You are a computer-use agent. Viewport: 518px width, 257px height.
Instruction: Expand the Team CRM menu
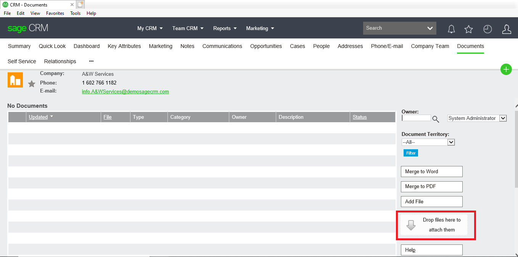188,28
